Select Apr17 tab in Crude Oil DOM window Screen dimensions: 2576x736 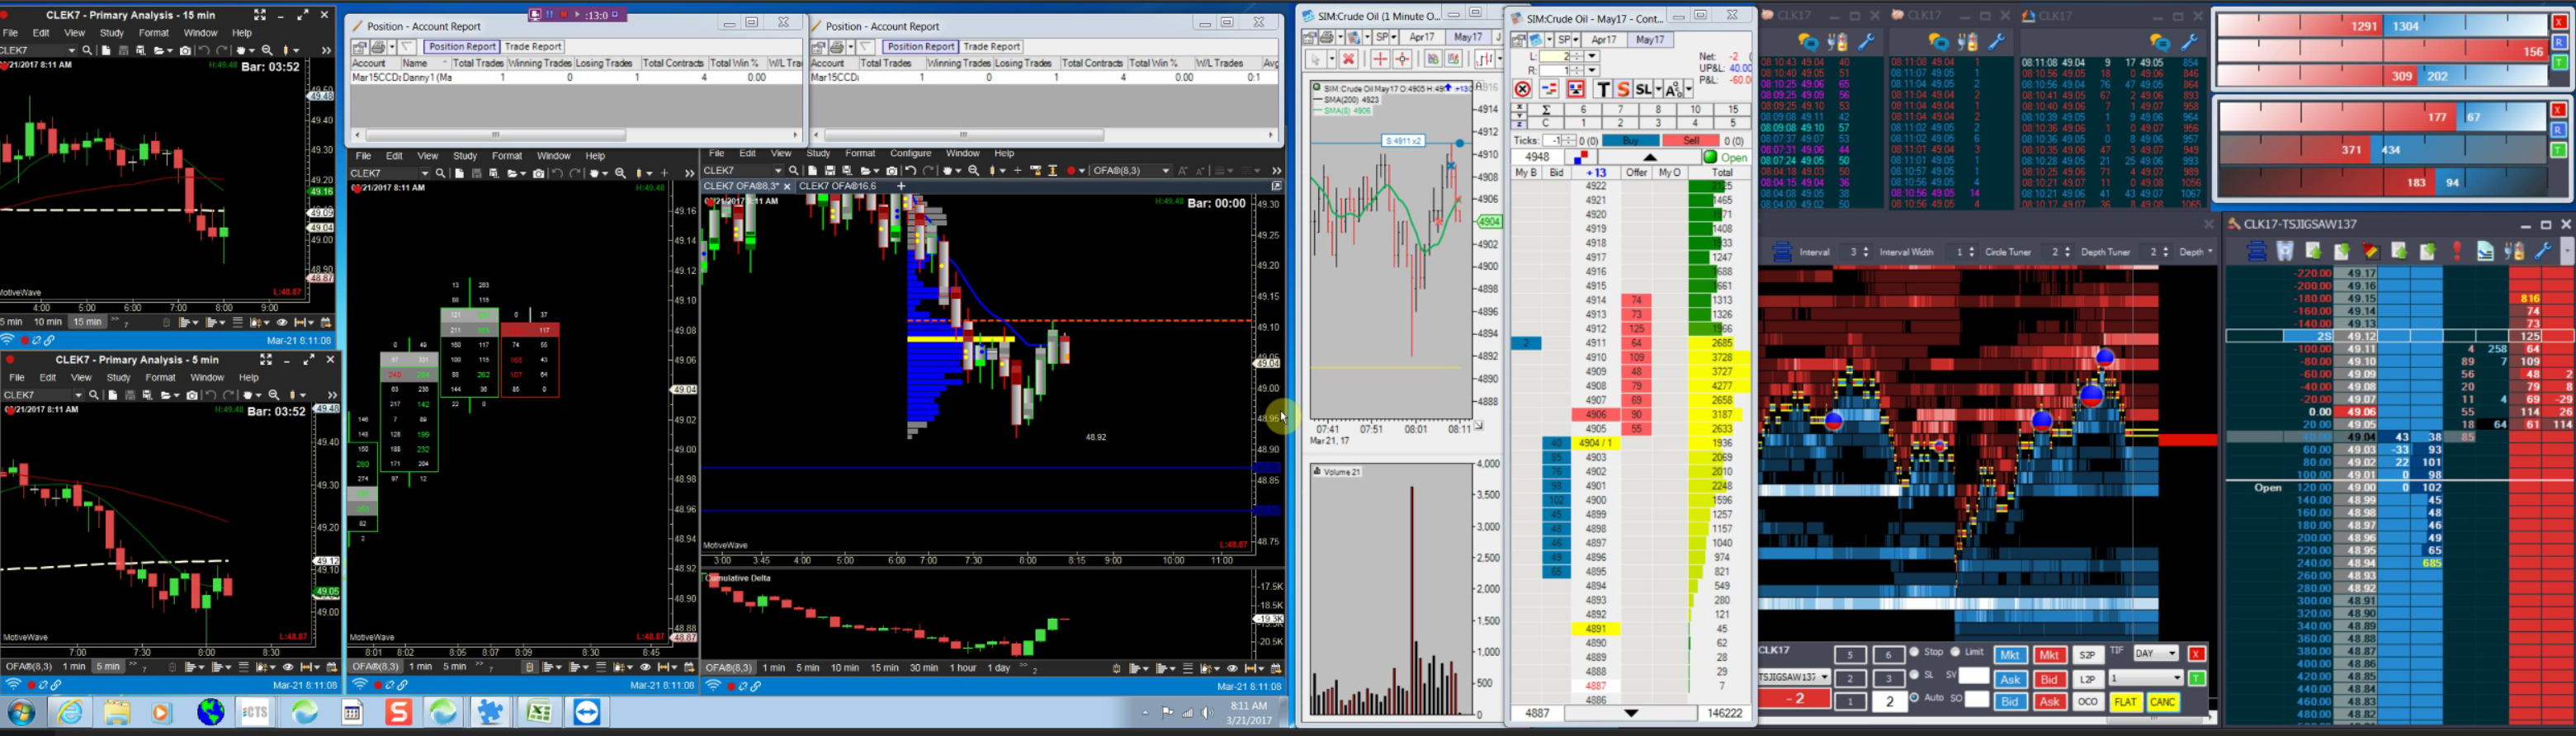1604,39
